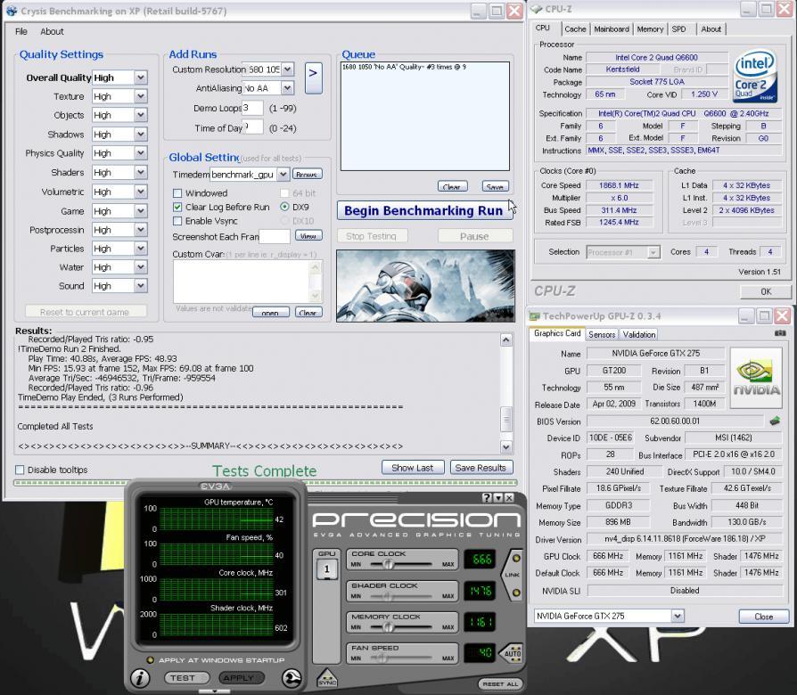Select the DX9 radio button
Viewport: 797px width, 695px height.
(284, 207)
